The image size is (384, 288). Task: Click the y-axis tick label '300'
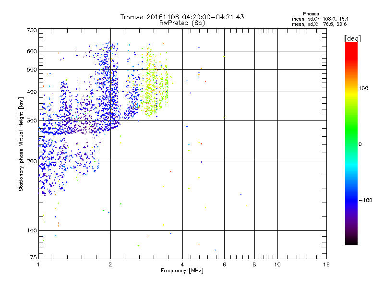tap(32, 120)
